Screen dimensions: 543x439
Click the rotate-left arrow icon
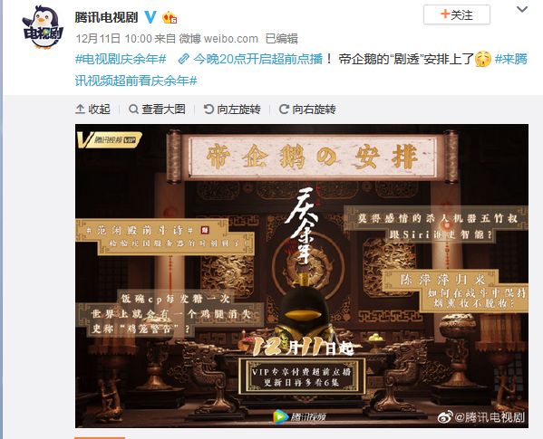(208, 110)
